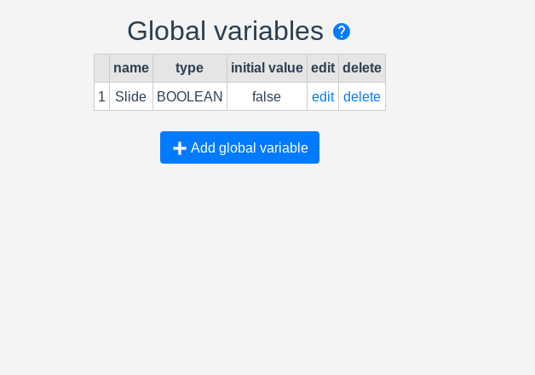The width and height of the screenshot is (535, 375).
Task: Select the "initial value" column header
Action: [267, 68]
